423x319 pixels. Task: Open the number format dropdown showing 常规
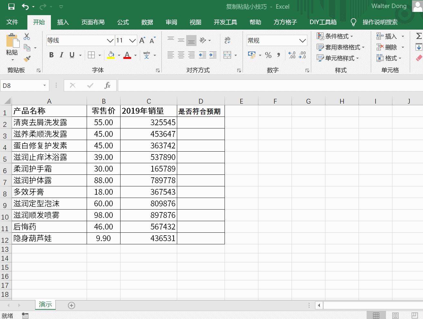302,40
